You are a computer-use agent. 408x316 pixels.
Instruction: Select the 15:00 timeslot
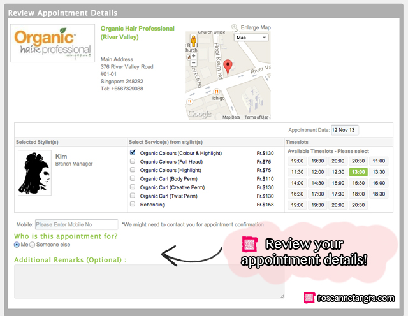click(338, 183)
